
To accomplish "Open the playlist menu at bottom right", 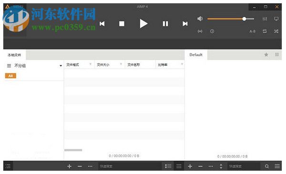I will click(277, 166).
